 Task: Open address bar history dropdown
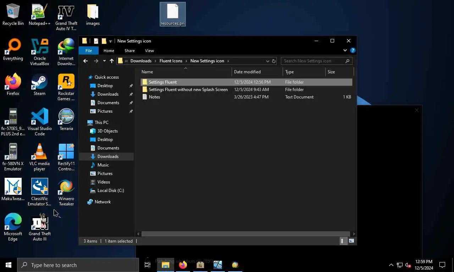coord(268,61)
